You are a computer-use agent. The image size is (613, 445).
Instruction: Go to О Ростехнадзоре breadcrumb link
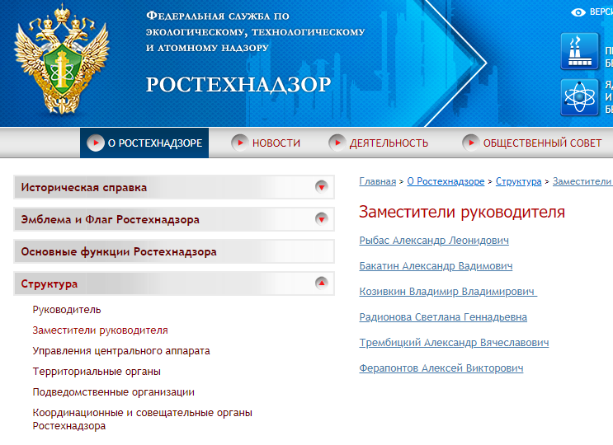[446, 181]
